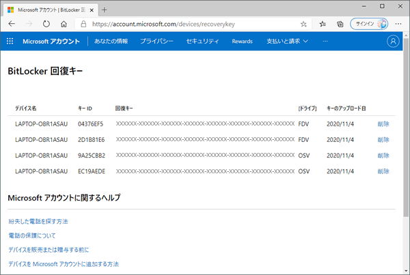Expand the 支払いと請求 dropdown
Image resolution: width=410 pixels, height=275 pixels.
[x=287, y=41]
